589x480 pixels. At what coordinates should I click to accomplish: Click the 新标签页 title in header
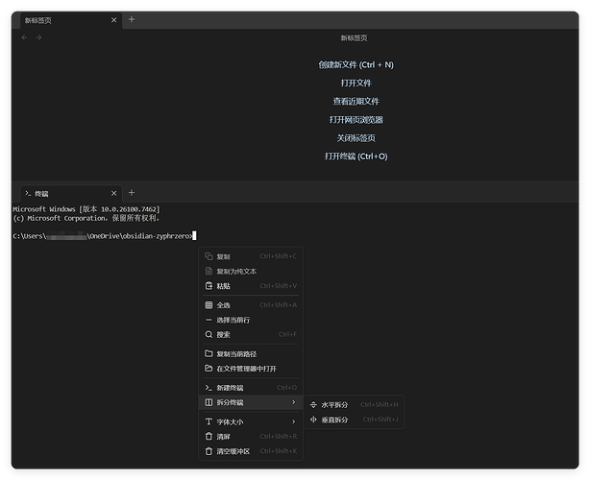click(x=354, y=37)
